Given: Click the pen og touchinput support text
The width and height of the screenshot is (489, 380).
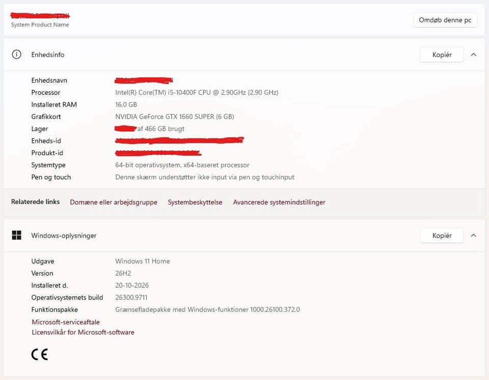Looking at the screenshot, I should [x=205, y=177].
